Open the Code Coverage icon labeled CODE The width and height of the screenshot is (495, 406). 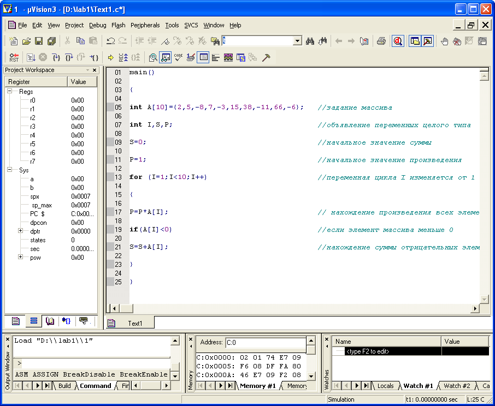click(x=178, y=57)
